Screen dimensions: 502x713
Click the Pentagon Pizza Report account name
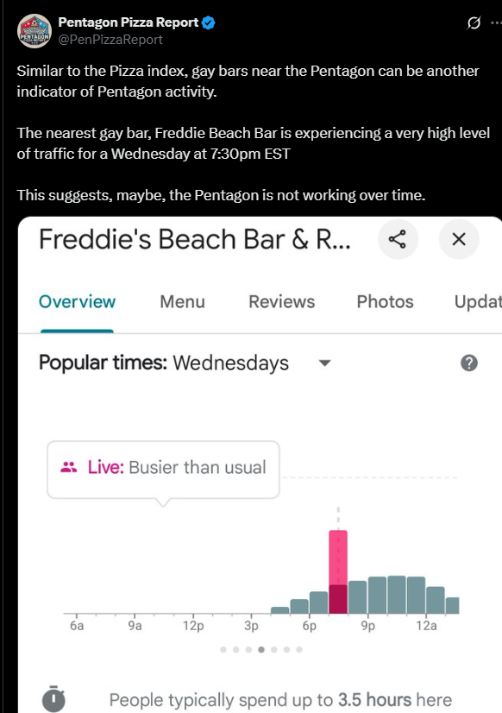coord(129,22)
